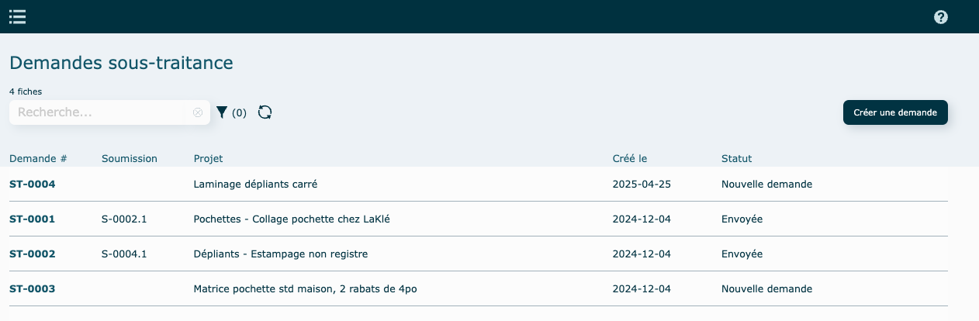Sort by the Statut column header
The width and height of the screenshot is (979, 321).
(736, 158)
